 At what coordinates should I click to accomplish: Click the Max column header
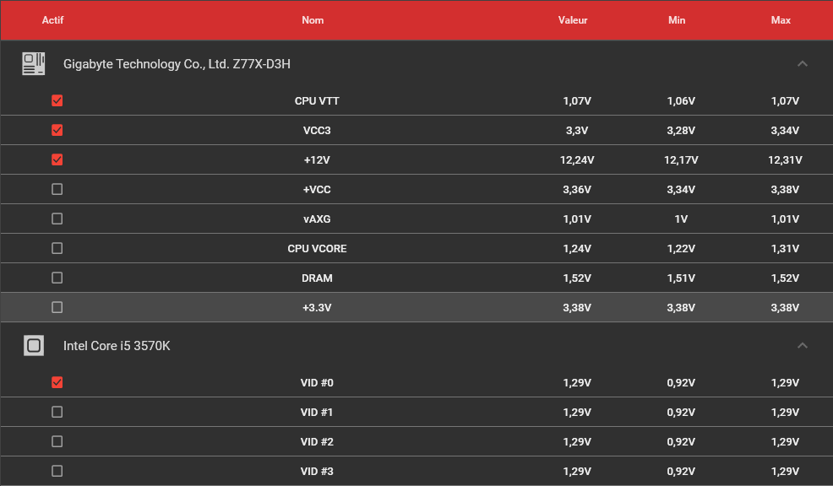[x=781, y=20]
